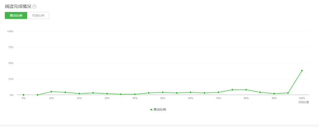The width and height of the screenshot is (319, 127).
Task: Click the data point at 20% position
Action: (x=79, y=94)
